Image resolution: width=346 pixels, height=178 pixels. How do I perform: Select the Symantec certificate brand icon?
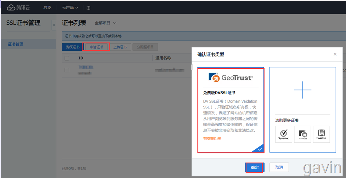(x=283, y=134)
